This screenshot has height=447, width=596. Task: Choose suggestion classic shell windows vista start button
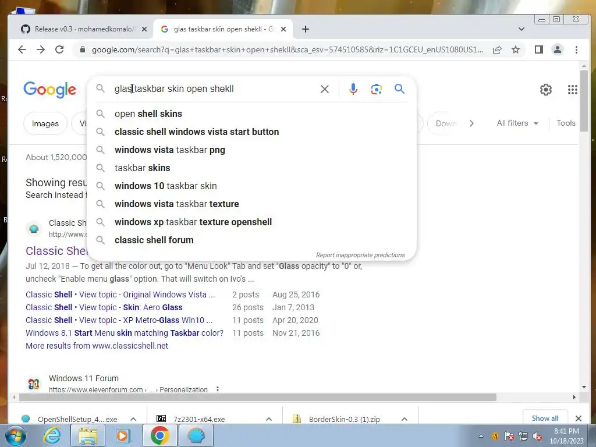pos(251,132)
